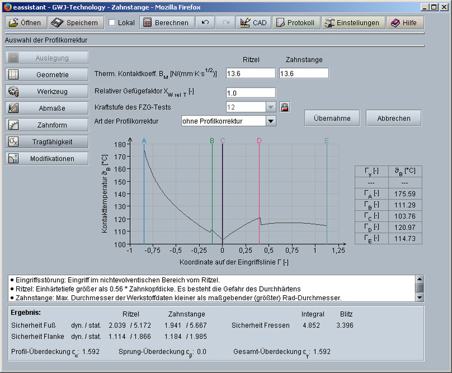The width and height of the screenshot is (452, 373).
Task: Run calculation via Berechnen button
Action: point(165,22)
